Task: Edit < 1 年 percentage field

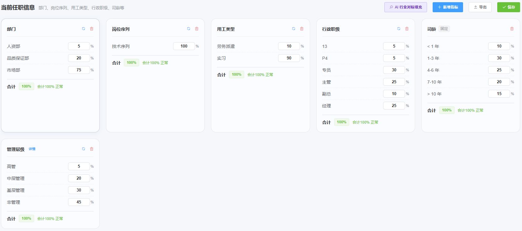Action: (x=499, y=46)
